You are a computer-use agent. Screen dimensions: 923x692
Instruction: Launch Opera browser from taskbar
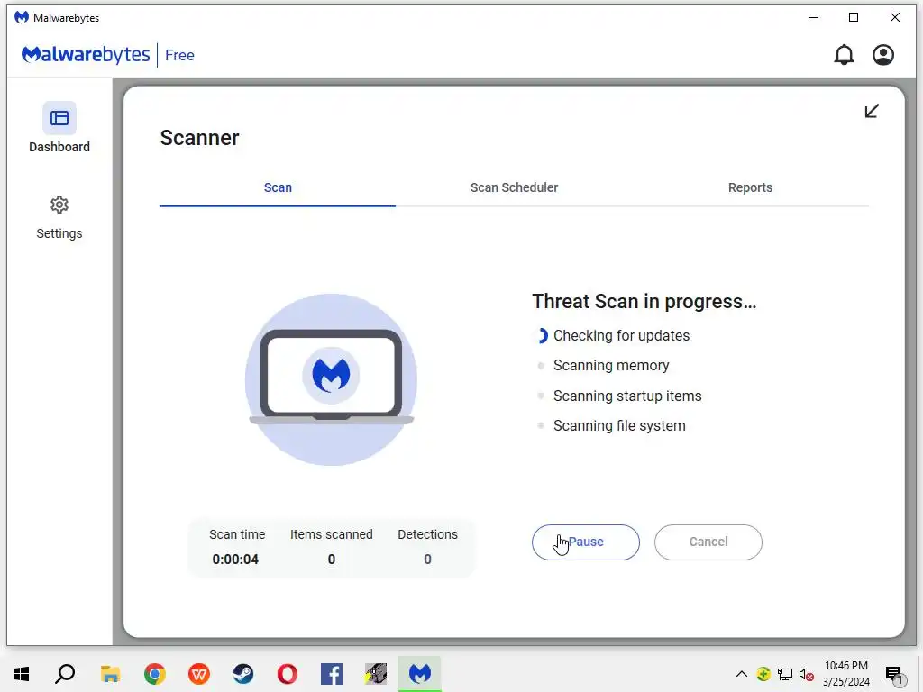288,674
